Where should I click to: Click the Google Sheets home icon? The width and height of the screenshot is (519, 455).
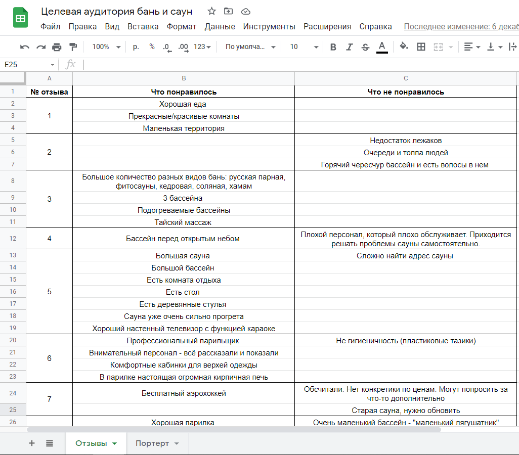point(20,18)
